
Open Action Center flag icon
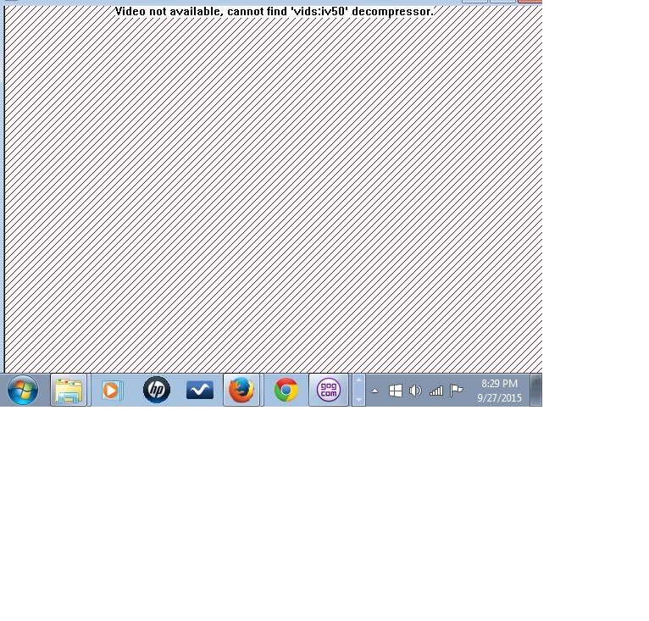456,391
